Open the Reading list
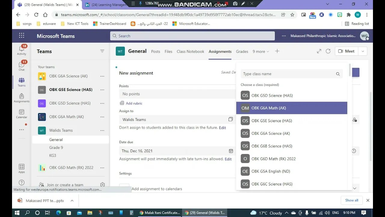This screenshot has width=385, height=217. tap(357, 24)
